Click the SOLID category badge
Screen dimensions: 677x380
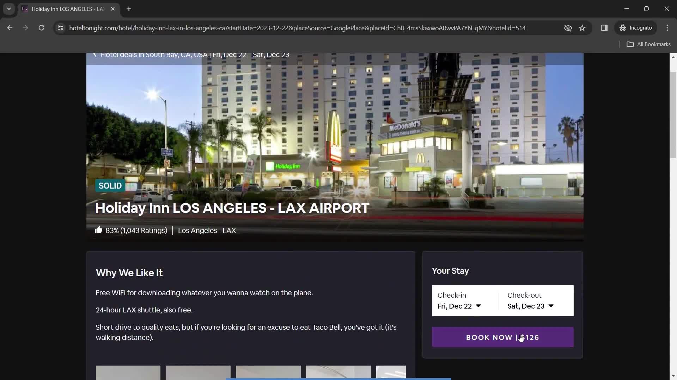(x=110, y=186)
